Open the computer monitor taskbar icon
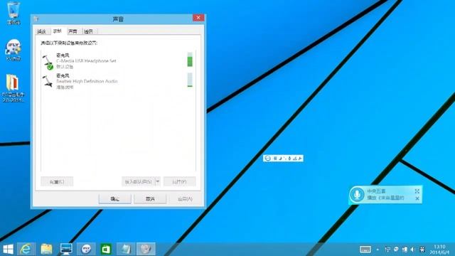 pyautogui.click(x=66, y=249)
